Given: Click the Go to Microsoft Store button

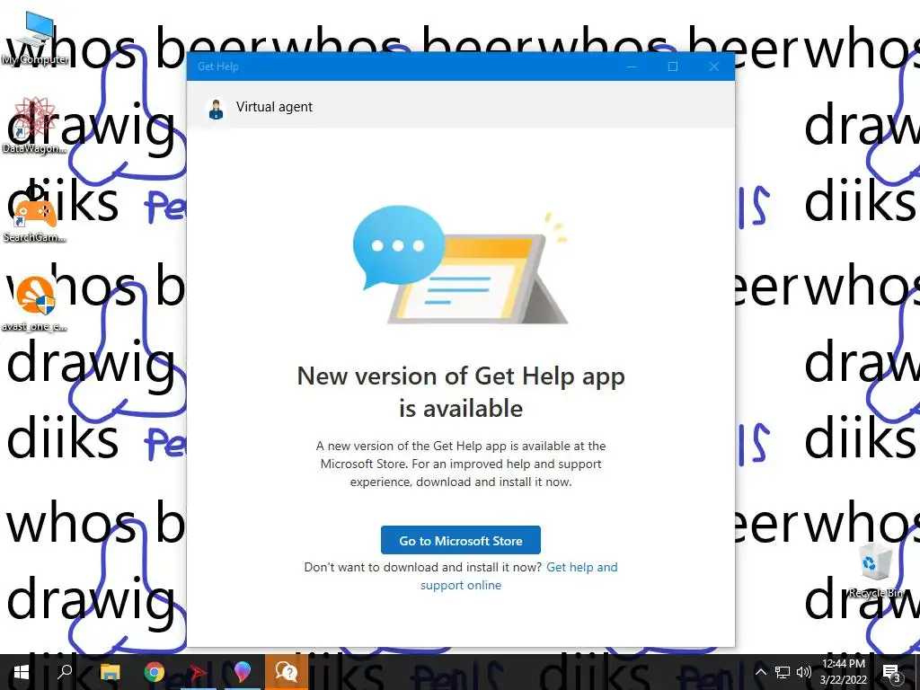Looking at the screenshot, I should click(x=461, y=540).
